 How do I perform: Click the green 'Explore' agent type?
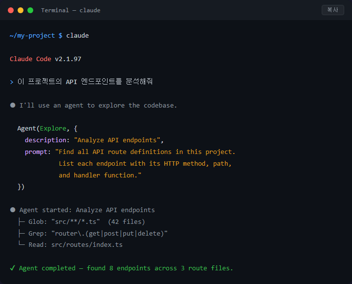point(53,129)
